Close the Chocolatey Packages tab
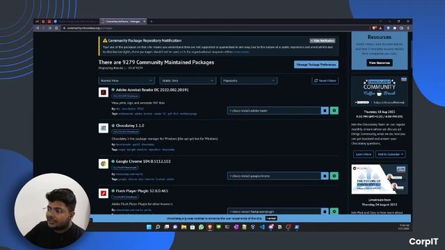 click(x=145, y=22)
